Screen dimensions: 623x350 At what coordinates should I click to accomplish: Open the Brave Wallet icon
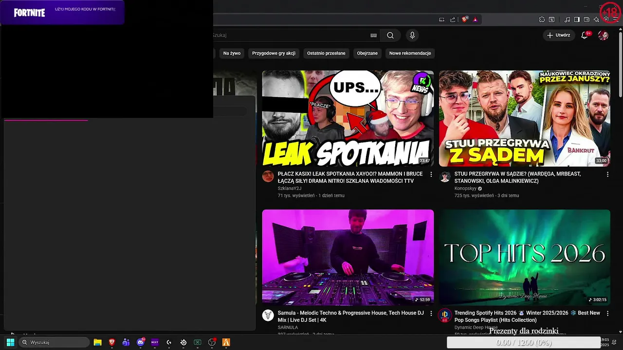point(586,19)
